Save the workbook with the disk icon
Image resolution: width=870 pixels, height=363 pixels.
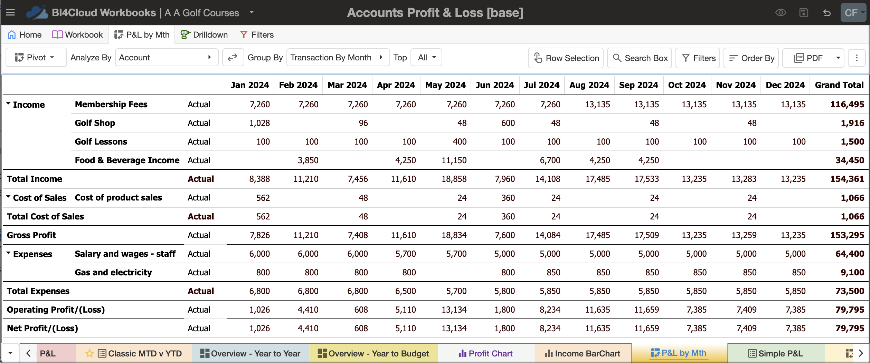click(804, 13)
